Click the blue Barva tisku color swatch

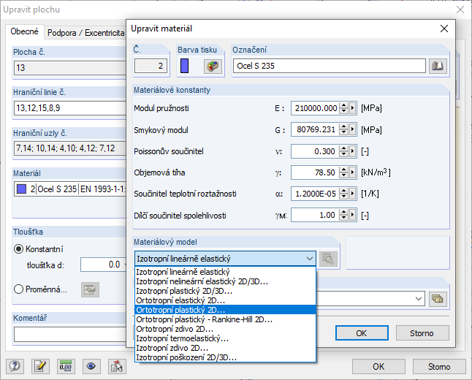point(185,66)
